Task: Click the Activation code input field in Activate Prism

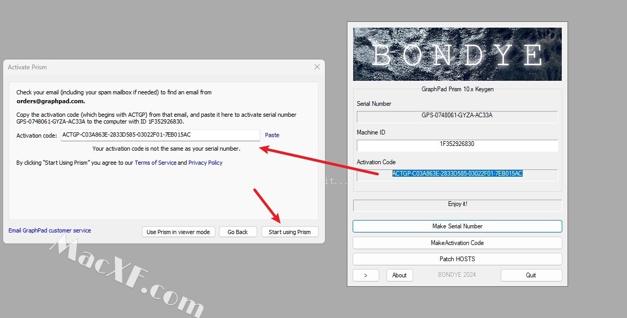Action: click(x=160, y=135)
